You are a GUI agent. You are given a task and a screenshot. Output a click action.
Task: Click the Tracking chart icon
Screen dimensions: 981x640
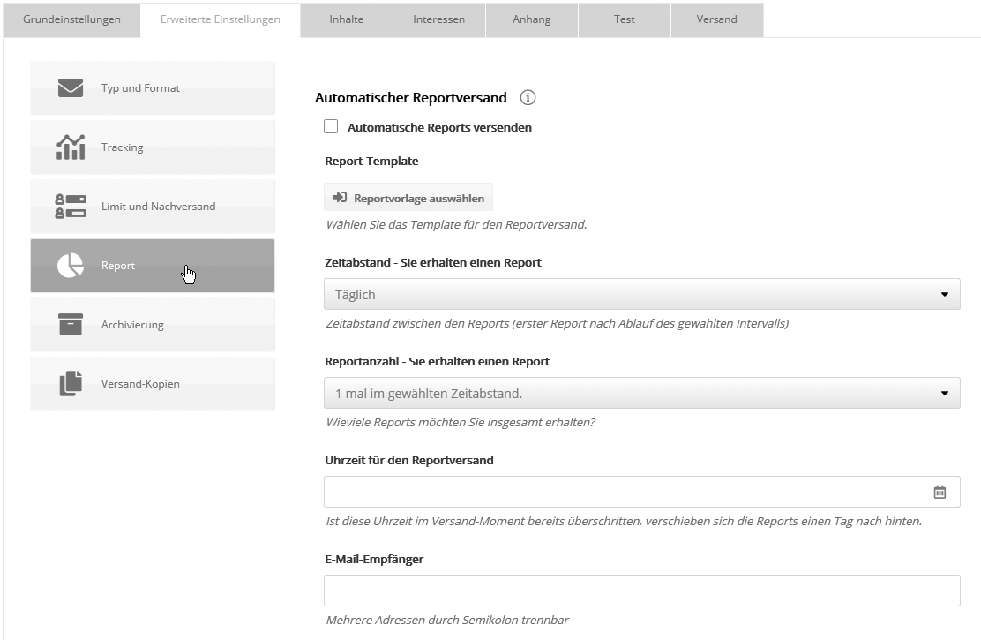tap(71, 147)
